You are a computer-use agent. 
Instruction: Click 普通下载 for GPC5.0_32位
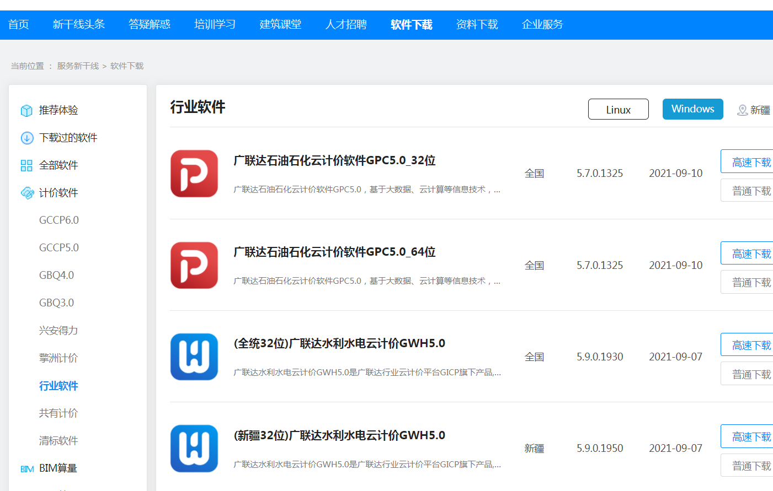click(747, 190)
